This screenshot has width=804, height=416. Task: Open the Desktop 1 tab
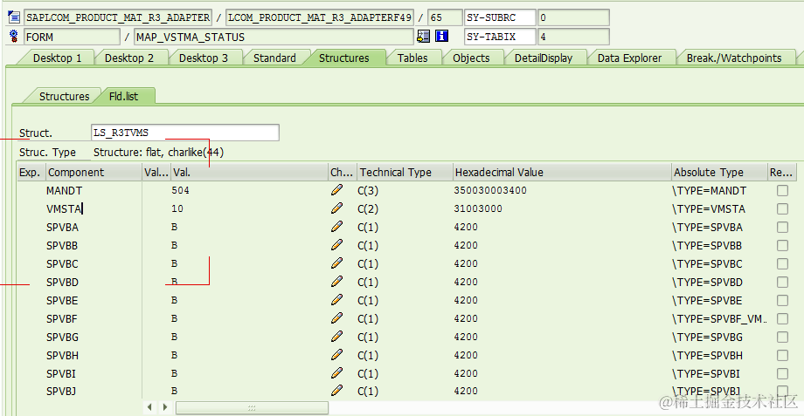click(57, 58)
